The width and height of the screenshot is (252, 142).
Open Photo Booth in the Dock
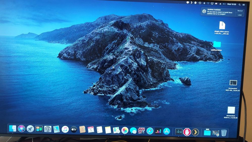(142, 131)
